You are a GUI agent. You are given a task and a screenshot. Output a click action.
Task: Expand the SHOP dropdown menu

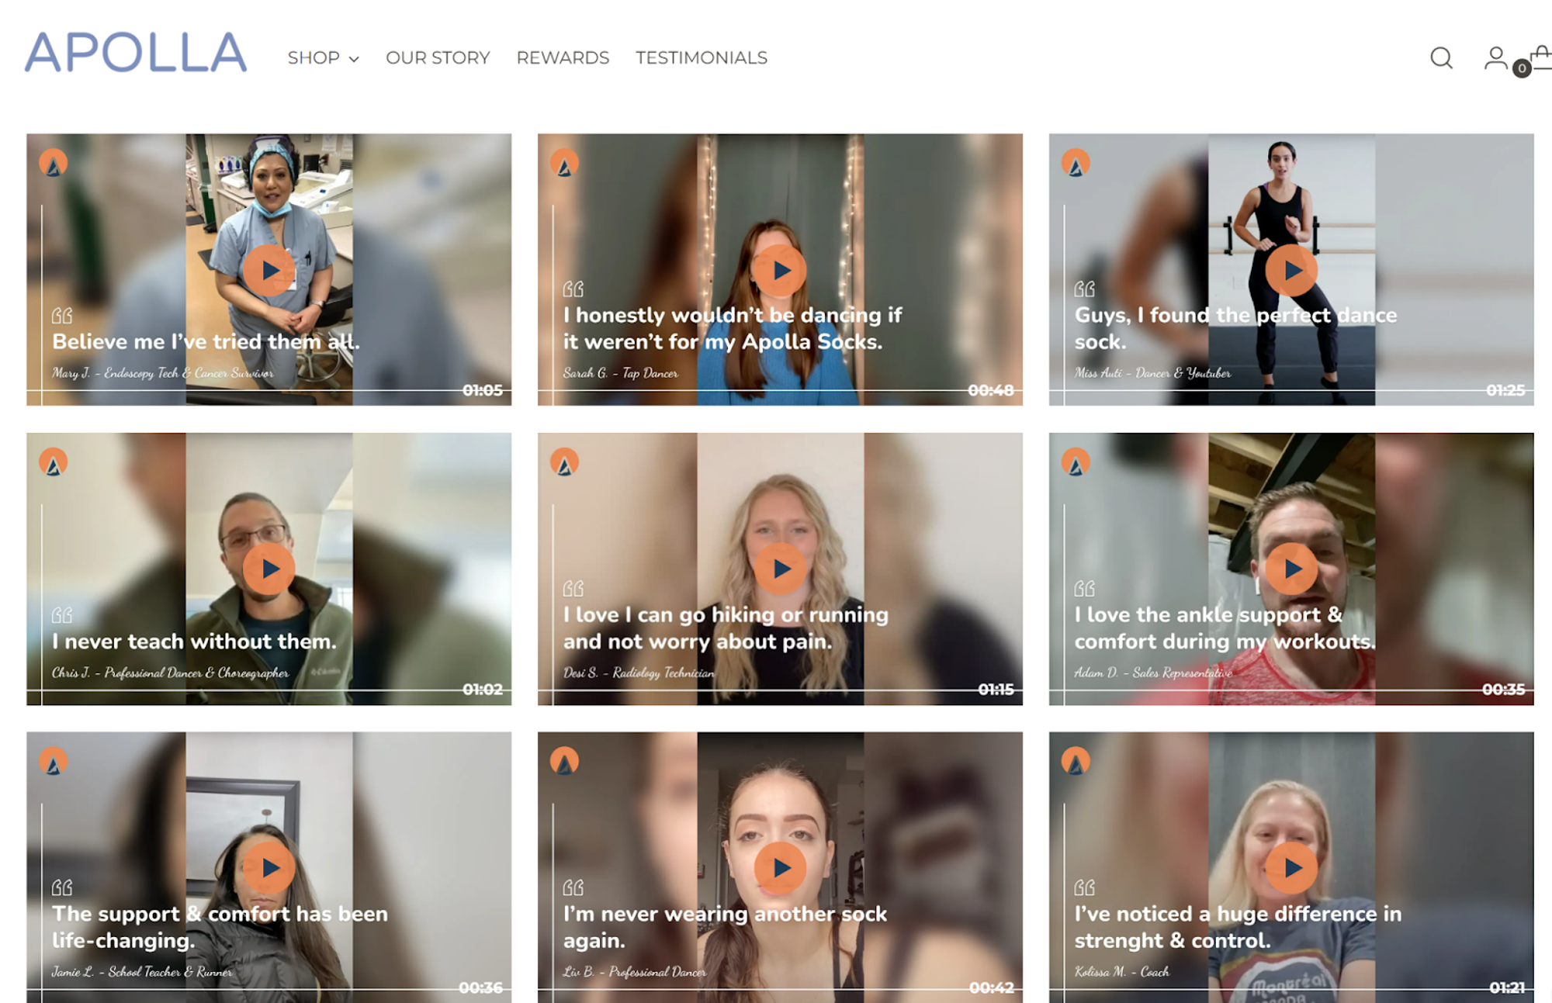[x=314, y=58]
